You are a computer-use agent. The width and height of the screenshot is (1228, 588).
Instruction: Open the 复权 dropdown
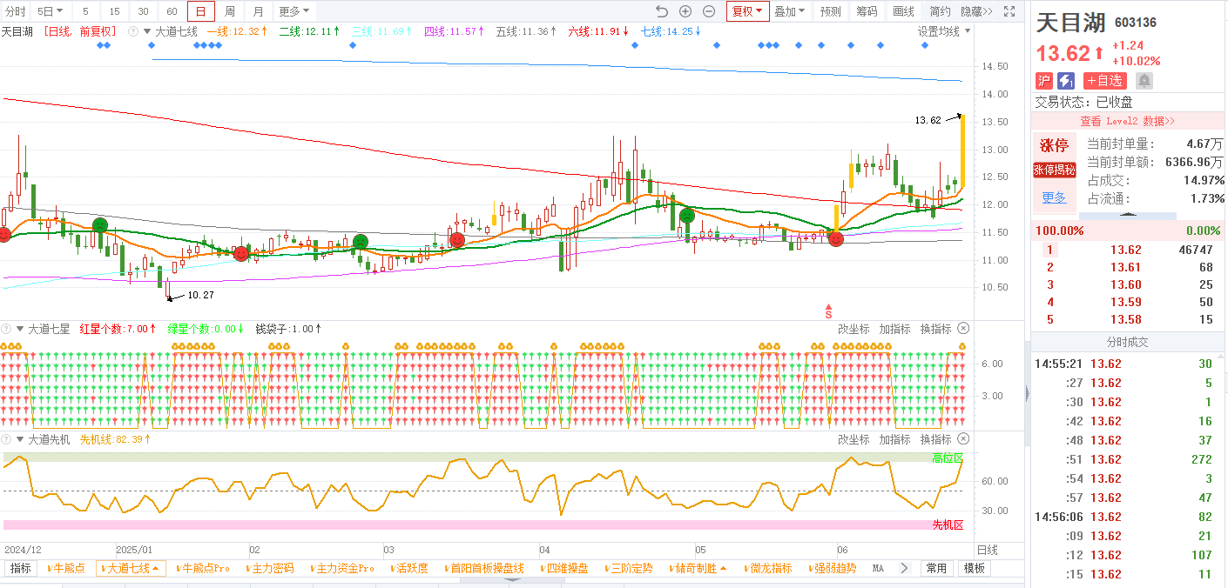pos(747,11)
